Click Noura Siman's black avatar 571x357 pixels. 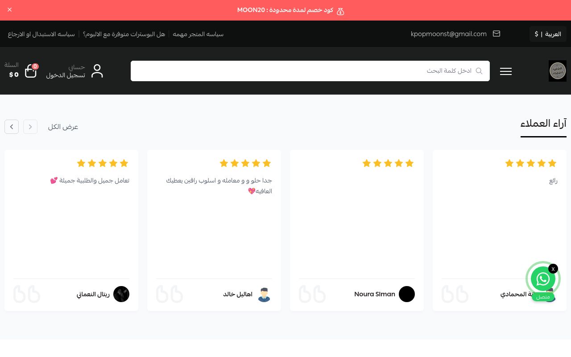(x=406, y=294)
